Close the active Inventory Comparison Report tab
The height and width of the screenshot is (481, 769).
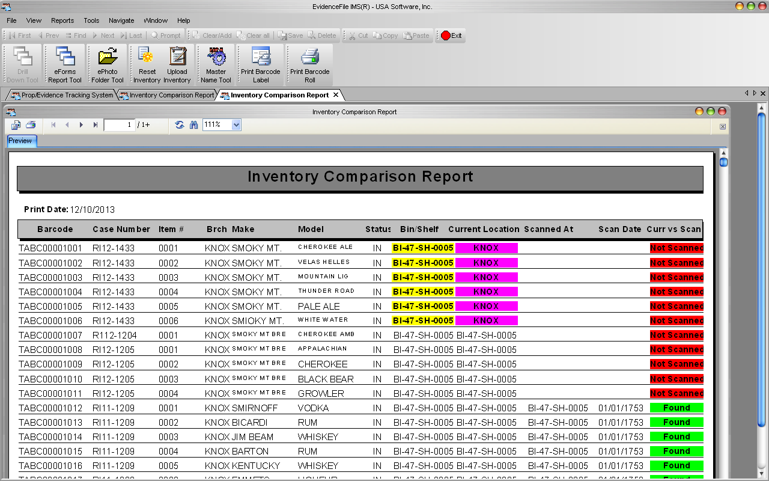click(336, 95)
